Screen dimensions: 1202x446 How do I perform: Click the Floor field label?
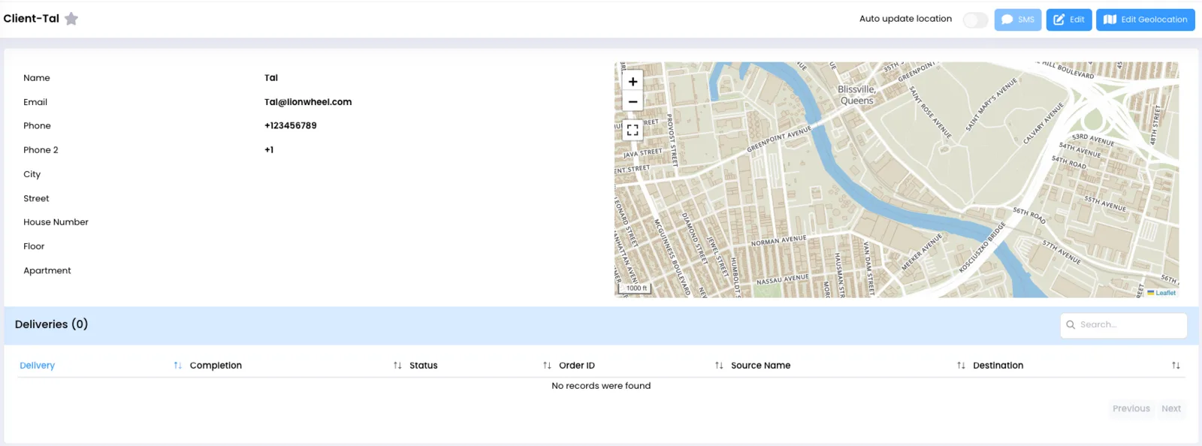point(34,246)
